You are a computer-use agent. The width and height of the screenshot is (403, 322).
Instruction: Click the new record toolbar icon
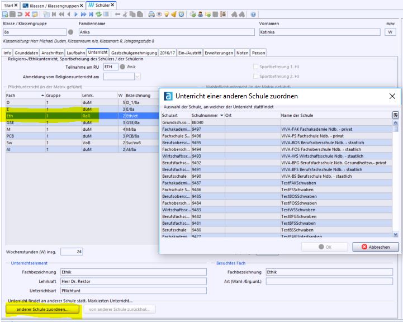tap(5, 15)
